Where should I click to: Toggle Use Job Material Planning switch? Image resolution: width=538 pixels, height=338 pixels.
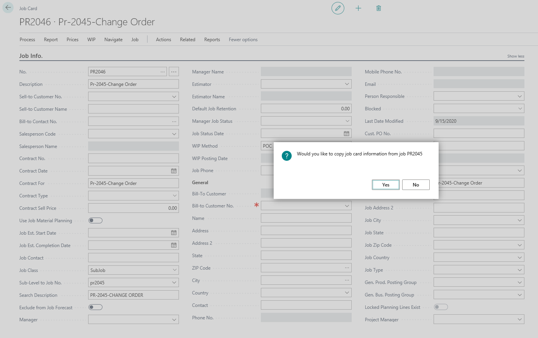click(95, 221)
